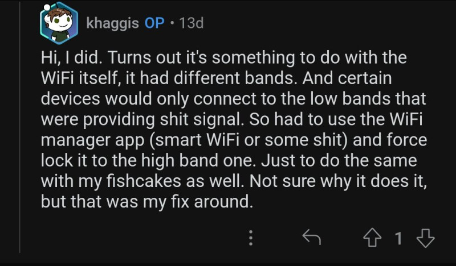
Task: Tap the comment body text about WiFi bands
Action: click(234, 130)
